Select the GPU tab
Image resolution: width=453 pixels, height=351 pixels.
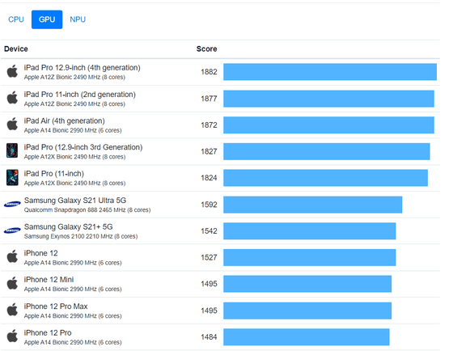pyautogui.click(x=47, y=19)
